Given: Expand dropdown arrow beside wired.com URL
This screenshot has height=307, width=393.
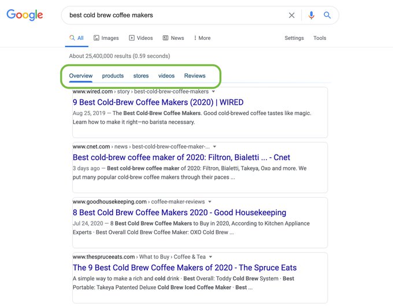Looking at the screenshot, I should pyautogui.click(x=213, y=91).
